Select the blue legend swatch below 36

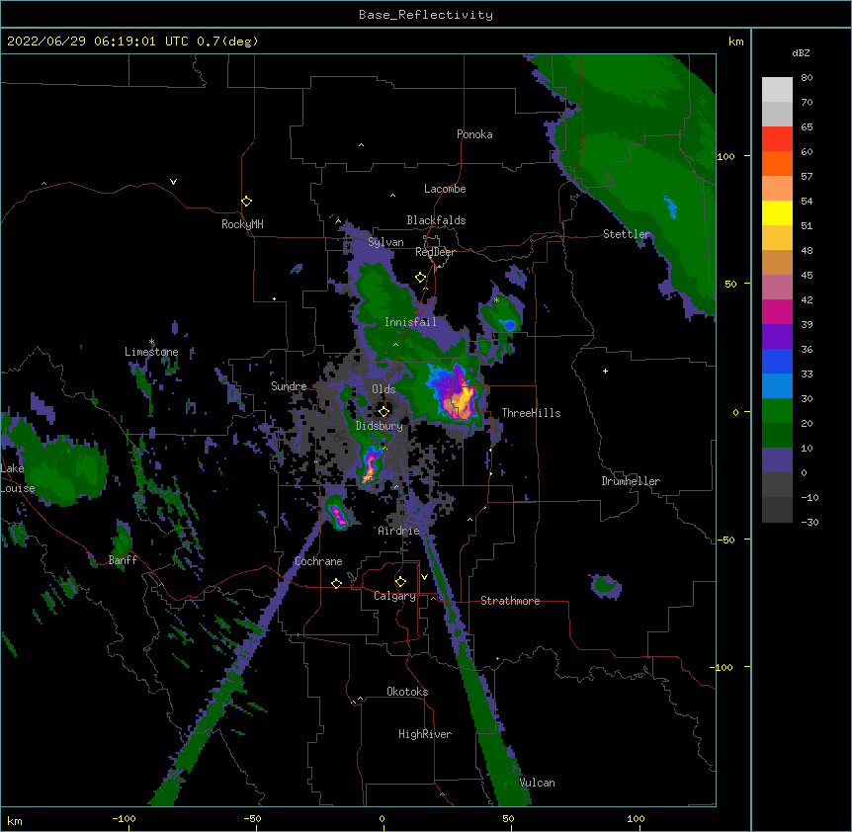pyautogui.click(x=777, y=361)
